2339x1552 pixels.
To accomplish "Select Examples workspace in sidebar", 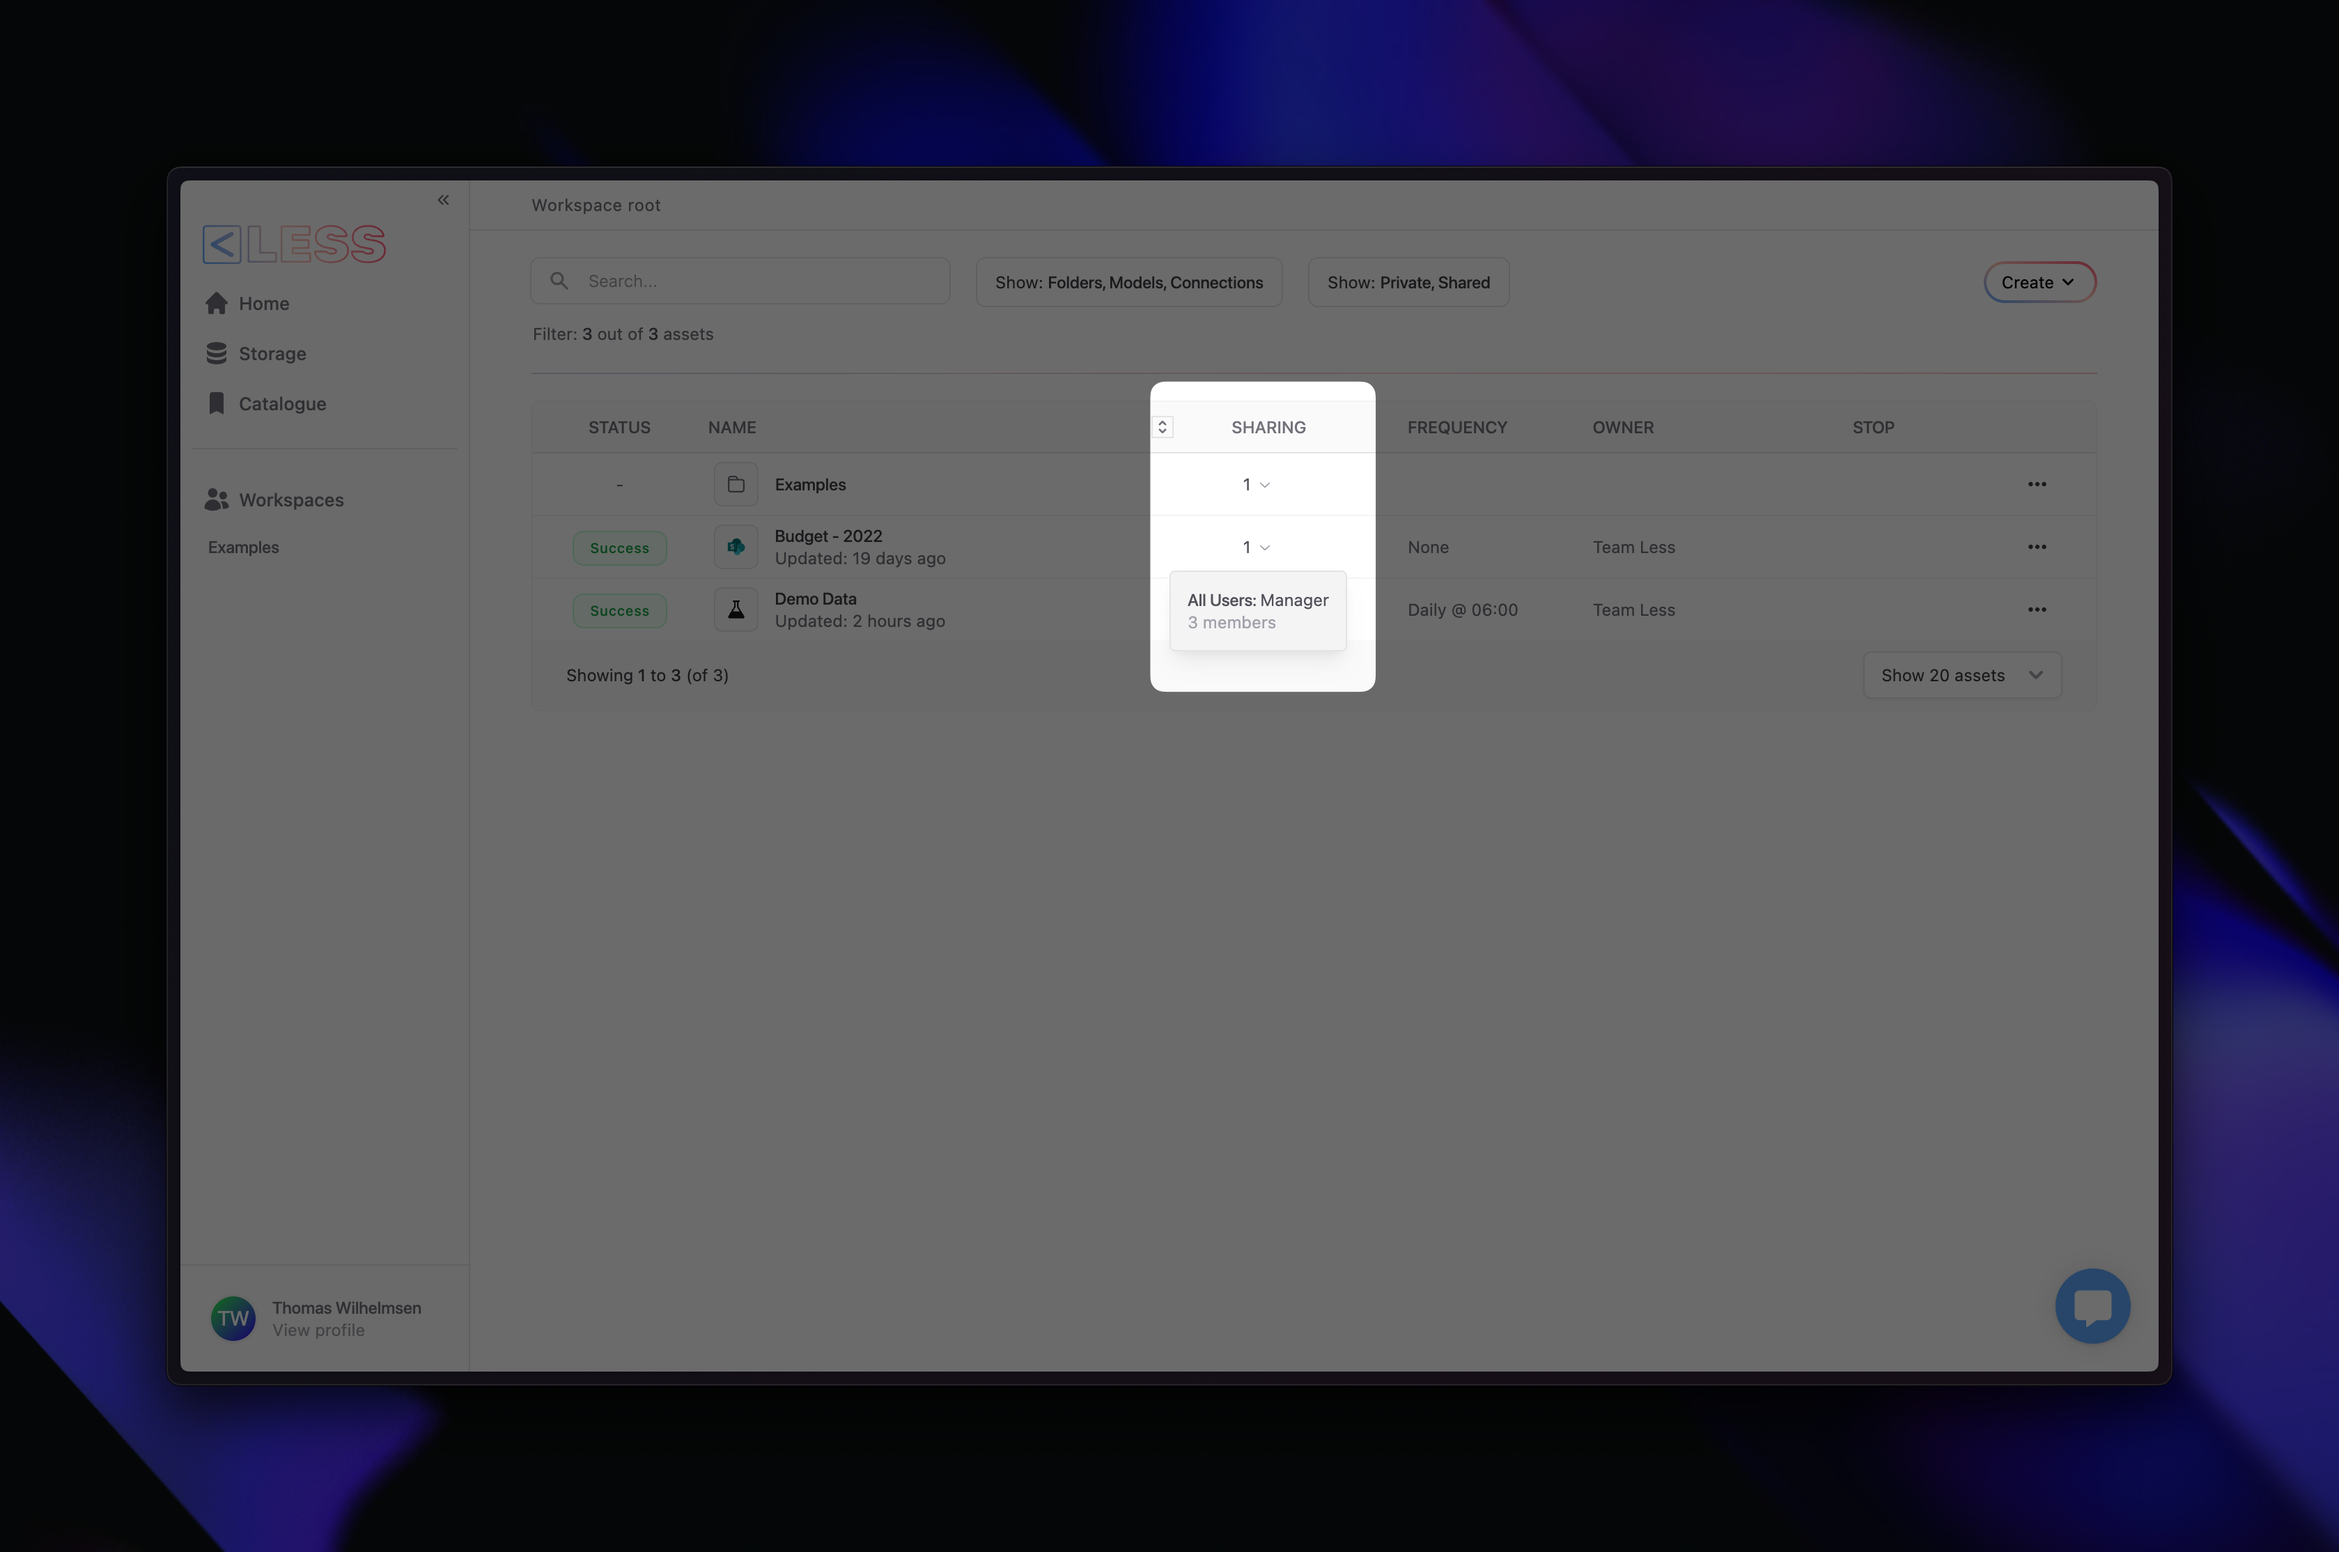I will [x=243, y=548].
